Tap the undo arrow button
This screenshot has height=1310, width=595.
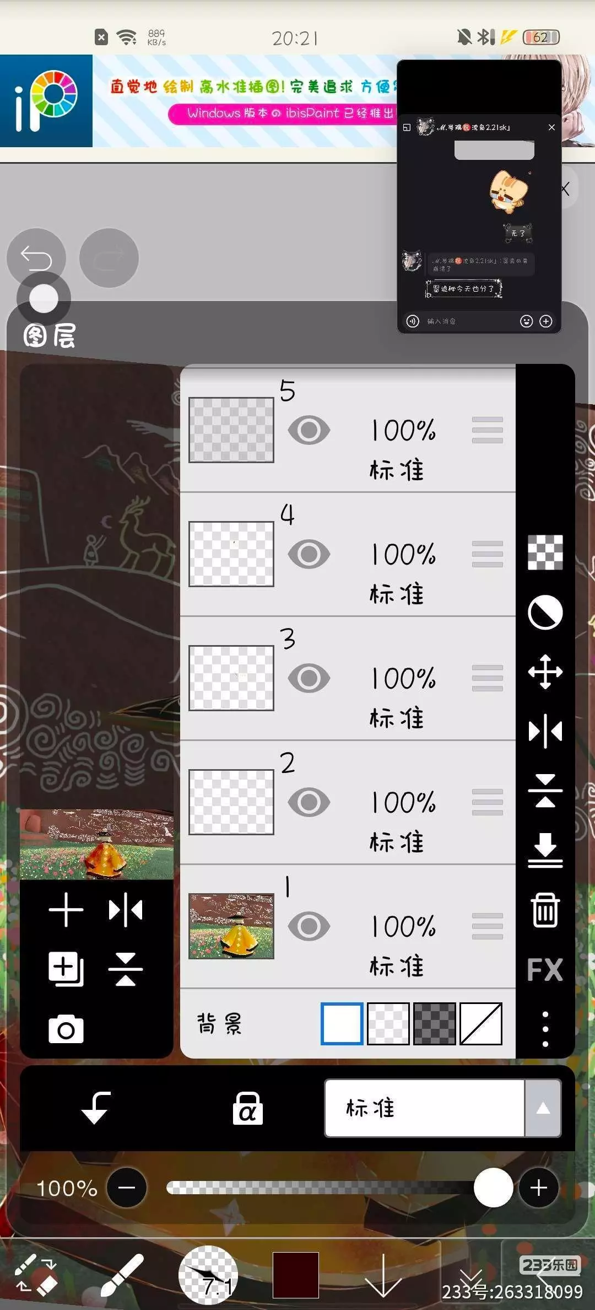point(36,257)
